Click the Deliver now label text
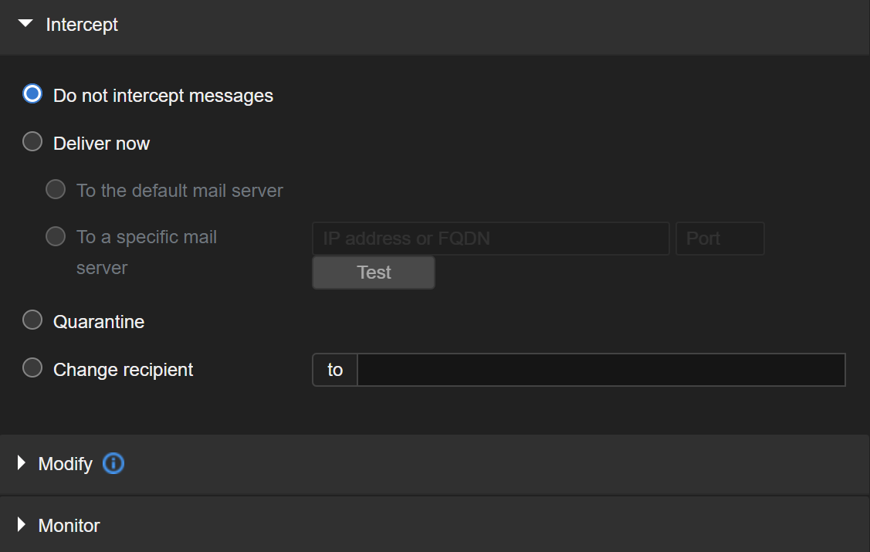This screenshot has height=552, width=870. (101, 144)
